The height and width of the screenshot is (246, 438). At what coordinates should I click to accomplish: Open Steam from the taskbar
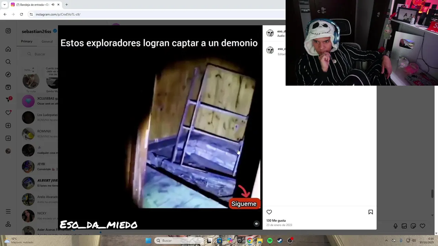click(x=280, y=241)
